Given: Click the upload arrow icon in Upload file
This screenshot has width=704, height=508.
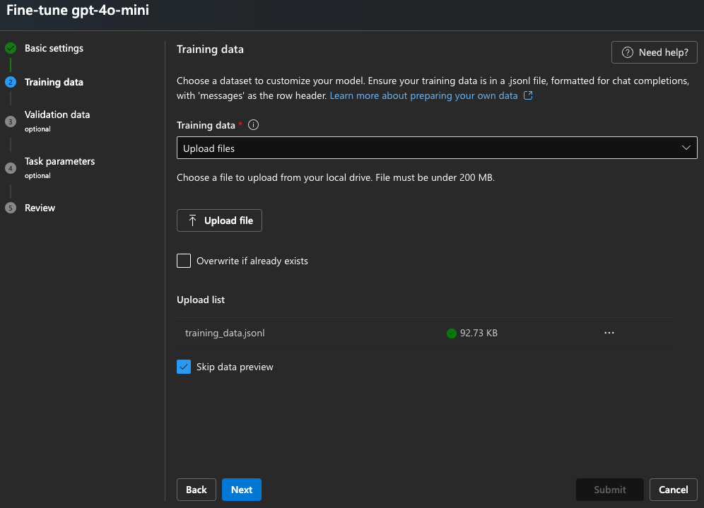Looking at the screenshot, I should click(193, 220).
